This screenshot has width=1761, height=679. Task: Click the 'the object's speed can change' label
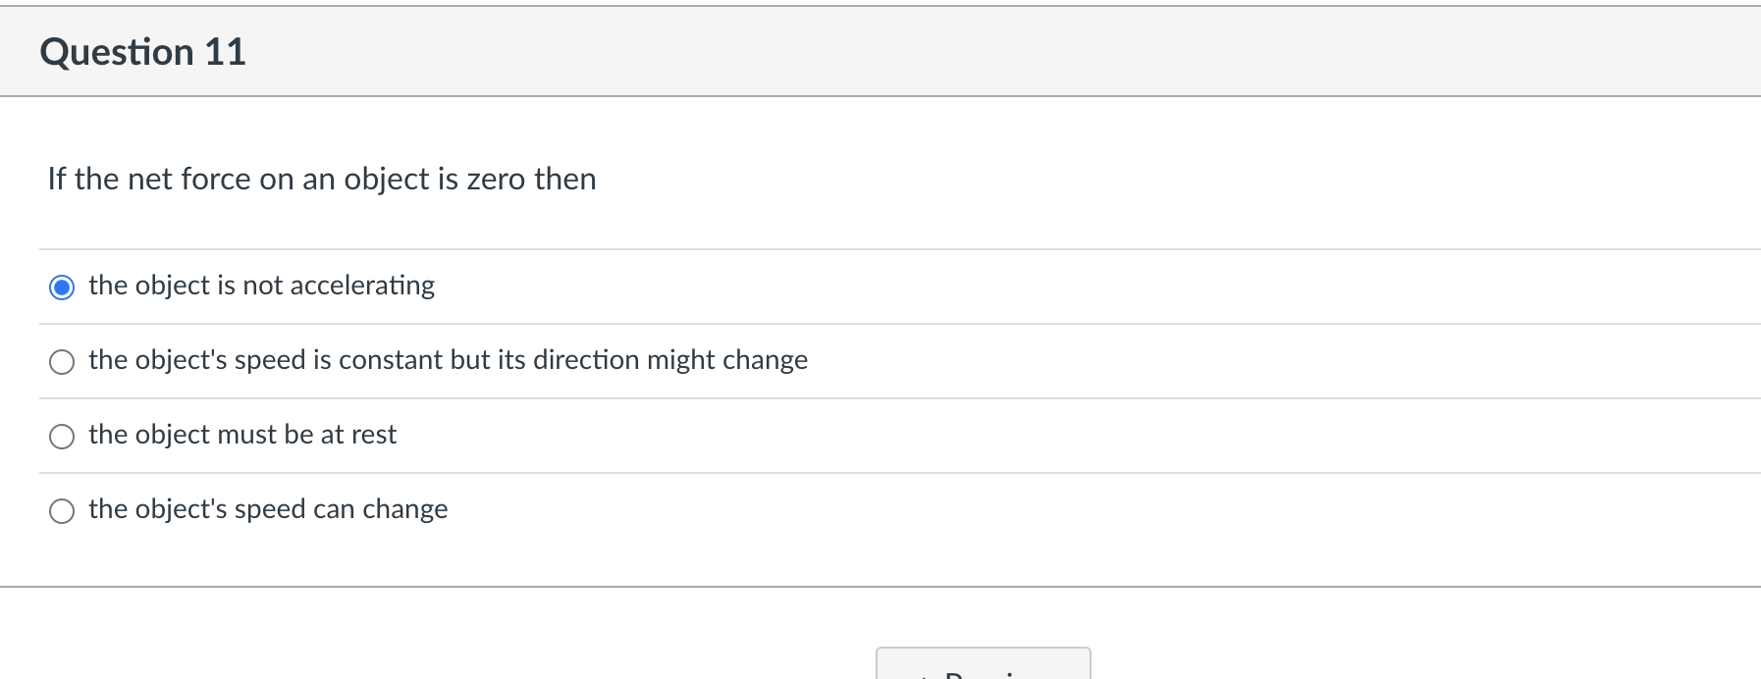(268, 509)
